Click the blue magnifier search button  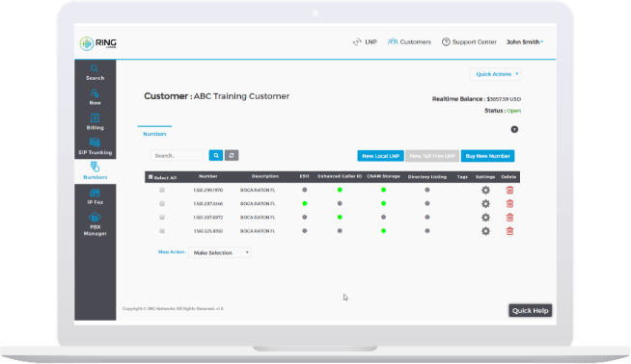click(x=216, y=155)
